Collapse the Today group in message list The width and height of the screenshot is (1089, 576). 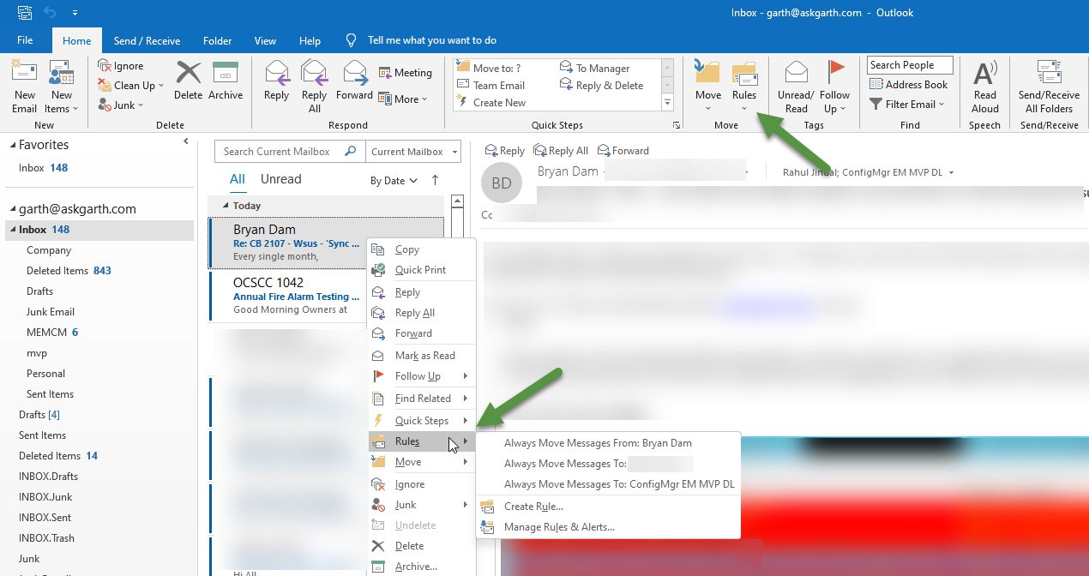tap(226, 206)
